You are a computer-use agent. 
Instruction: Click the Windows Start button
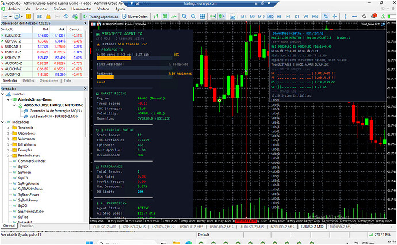point(89,243)
